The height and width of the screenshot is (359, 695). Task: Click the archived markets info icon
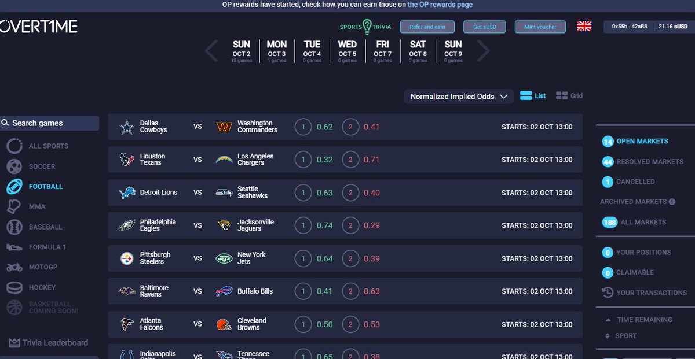[672, 202]
